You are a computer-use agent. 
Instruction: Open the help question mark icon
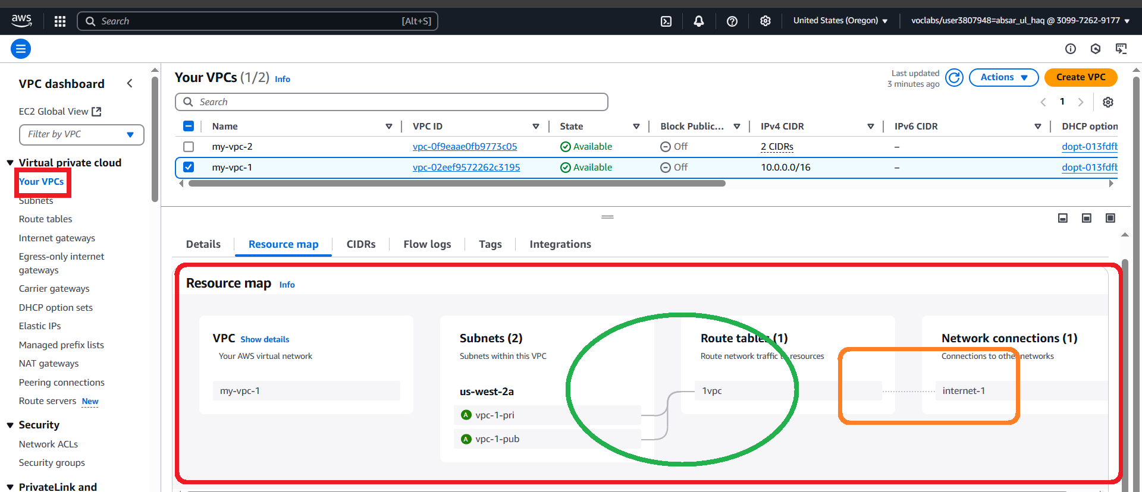point(732,21)
